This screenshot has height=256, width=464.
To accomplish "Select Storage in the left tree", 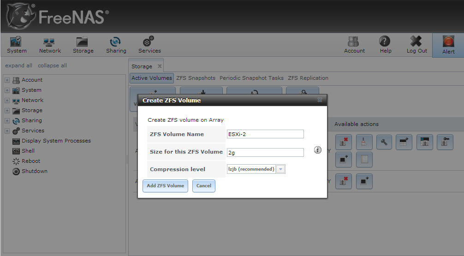I will [32, 110].
